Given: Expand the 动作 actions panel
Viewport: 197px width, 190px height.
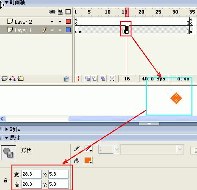Looking at the screenshot, I should pos(6,129).
